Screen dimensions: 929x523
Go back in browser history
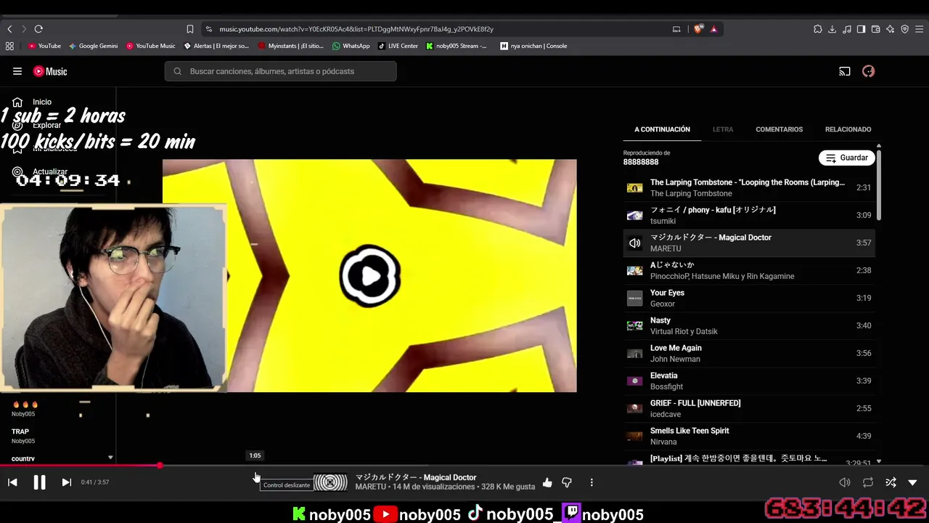(x=9, y=29)
